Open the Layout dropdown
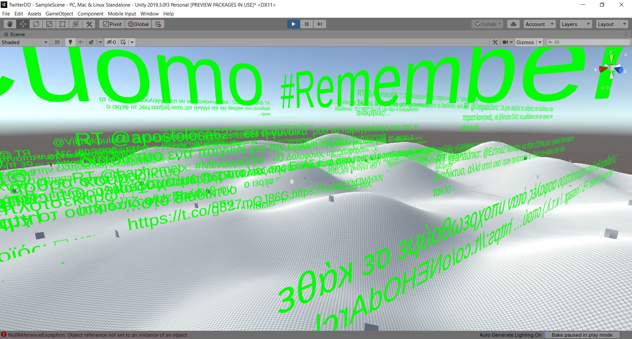The height and width of the screenshot is (339, 632). (612, 24)
